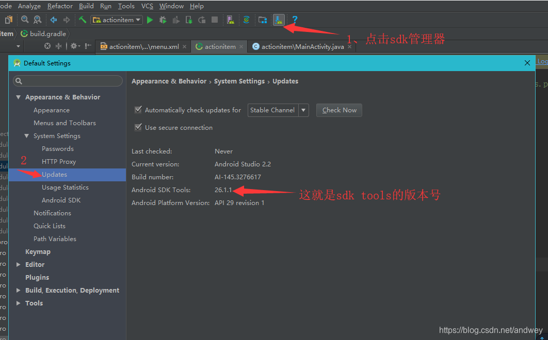Screen dimensions: 548x340
Task: Open Notifications settings page
Action: pyautogui.click(x=53, y=213)
